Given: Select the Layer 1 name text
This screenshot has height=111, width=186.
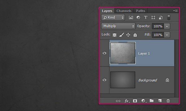Looking at the screenshot, I should 144,53.
